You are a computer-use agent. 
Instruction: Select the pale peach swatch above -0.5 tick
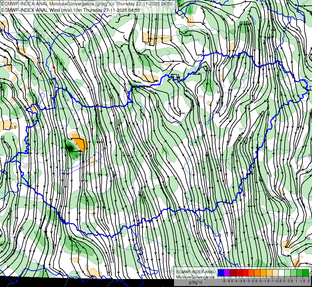pos(275,273)
